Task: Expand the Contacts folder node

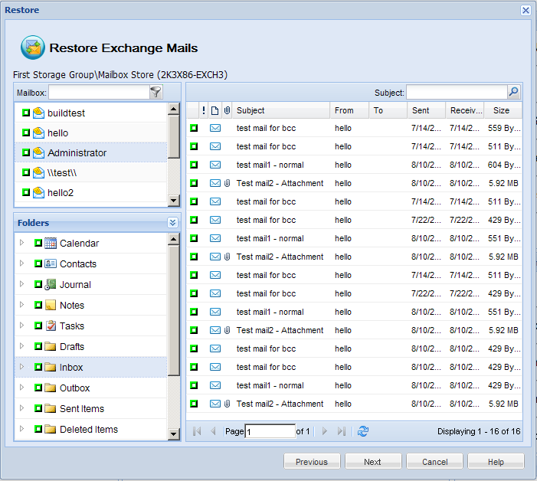Action: pyautogui.click(x=21, y=263)
